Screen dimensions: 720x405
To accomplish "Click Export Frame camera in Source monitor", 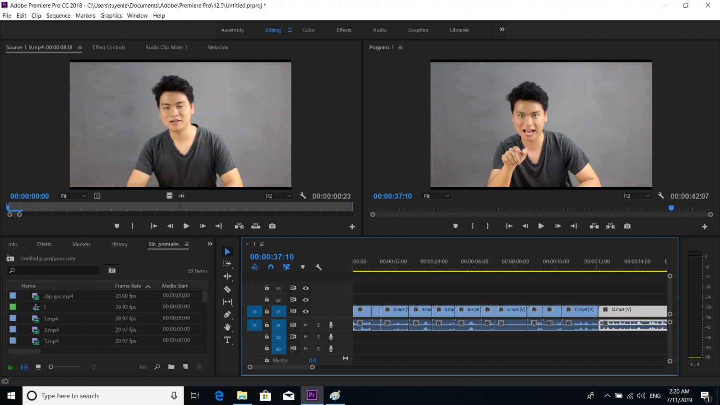I will point(272,226).
